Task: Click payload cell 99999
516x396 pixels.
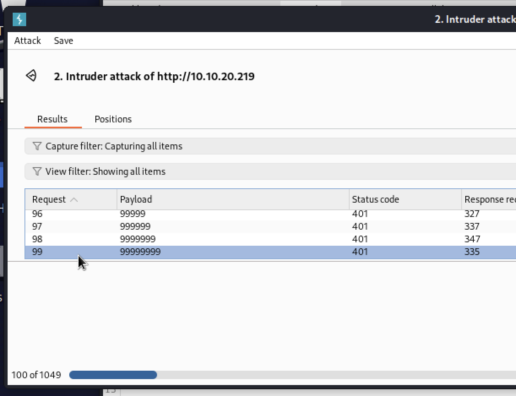Action: (x=133, y=214)
